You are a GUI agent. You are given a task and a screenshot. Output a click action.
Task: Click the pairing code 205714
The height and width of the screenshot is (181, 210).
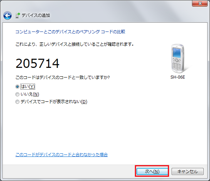pyautogui.click(x=38, y=63)
